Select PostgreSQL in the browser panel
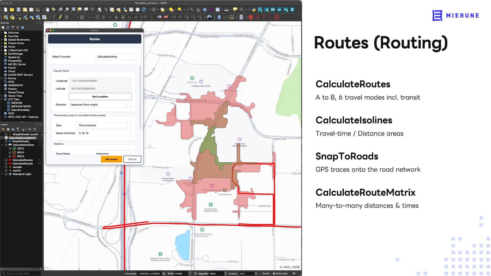 coord(15,61)
